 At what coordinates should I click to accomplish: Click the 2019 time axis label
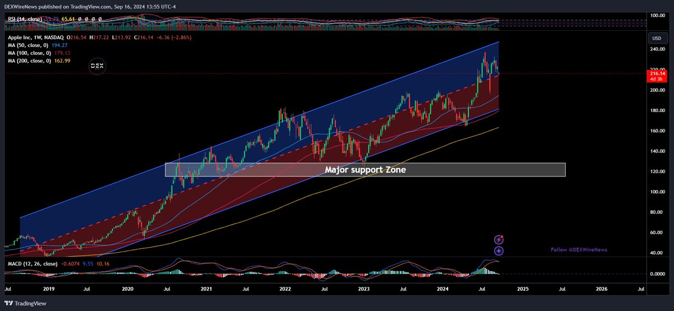pyautogui.click(x=48, y=290)
